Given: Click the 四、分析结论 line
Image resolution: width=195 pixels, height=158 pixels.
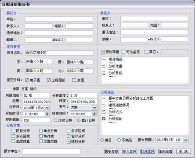Looking at the screenshot, I should [x=112, y=119].
